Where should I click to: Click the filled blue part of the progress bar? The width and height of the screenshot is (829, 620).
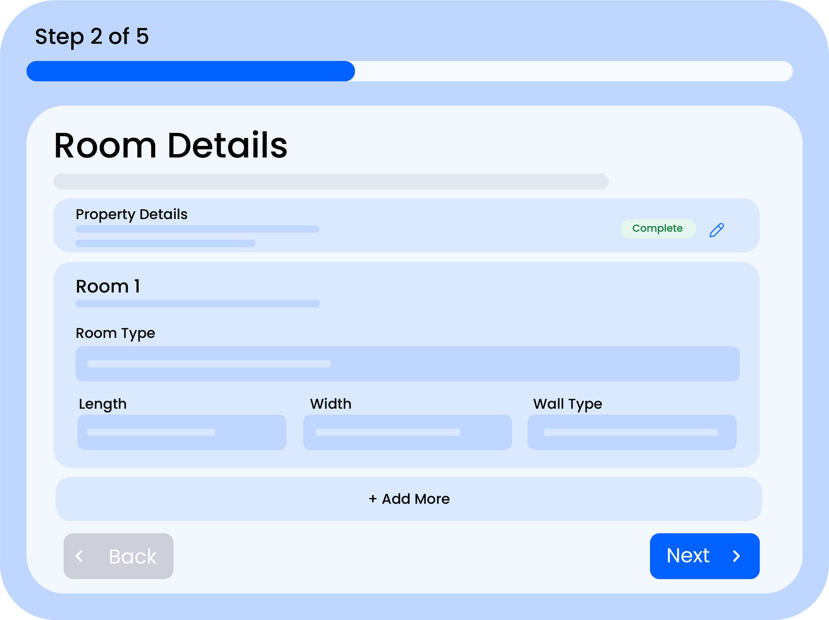coord(190,71)
